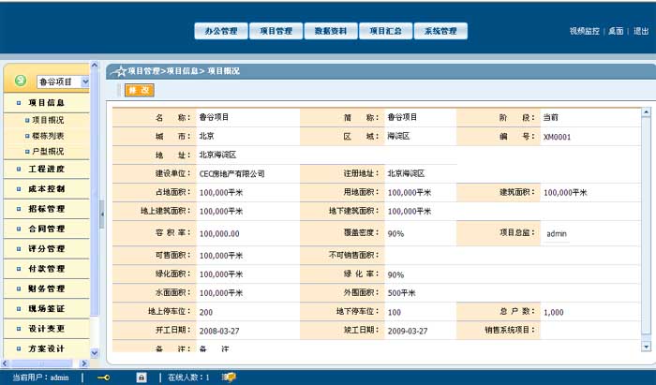Expand the 成本控制 sidebar section
The height and width of the screenshot is (385, 656).
tap(47, 188)
